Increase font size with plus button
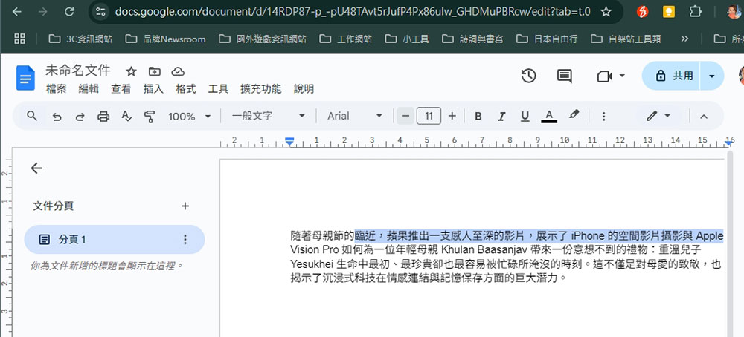Image resolution: width=744 pixels, height=337 pixels. pos(452,116)
